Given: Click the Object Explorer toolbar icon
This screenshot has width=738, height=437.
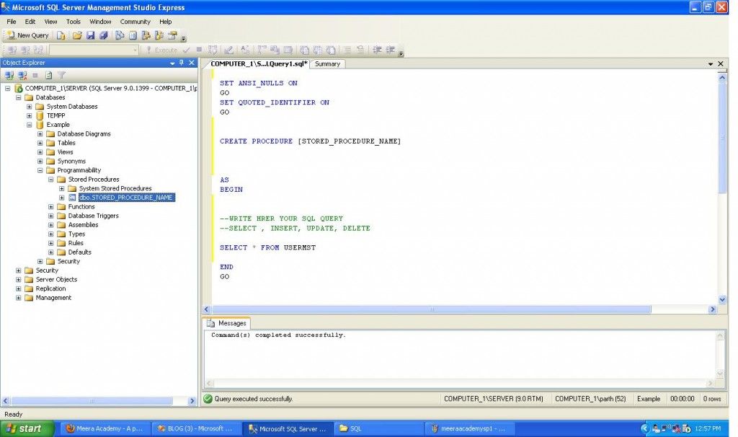Looking at the screenshot, I should coord(146,35).
